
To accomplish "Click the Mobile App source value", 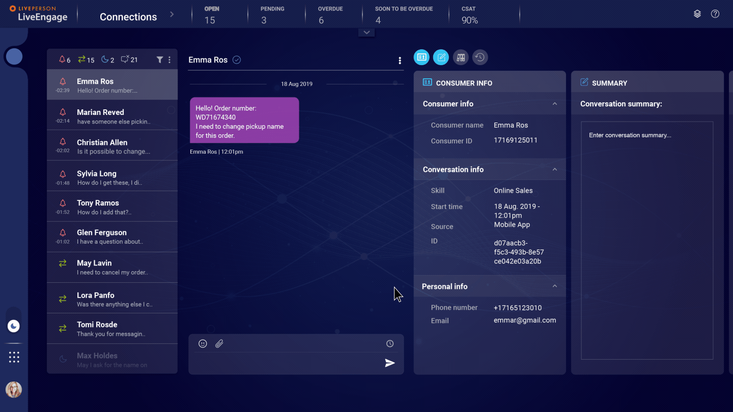I will pyautogui.click(x=512, y=225).
